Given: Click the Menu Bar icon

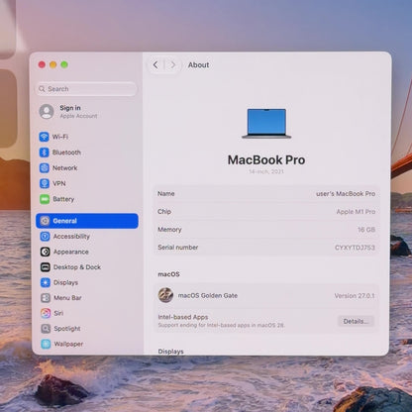Looking at the screenshot, I should click(x=46, y=298).
